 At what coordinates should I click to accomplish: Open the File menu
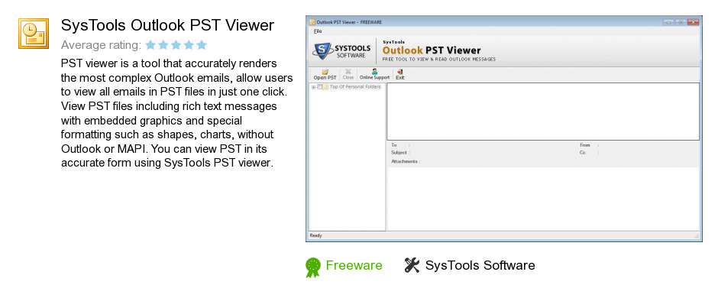pos(318,31)
